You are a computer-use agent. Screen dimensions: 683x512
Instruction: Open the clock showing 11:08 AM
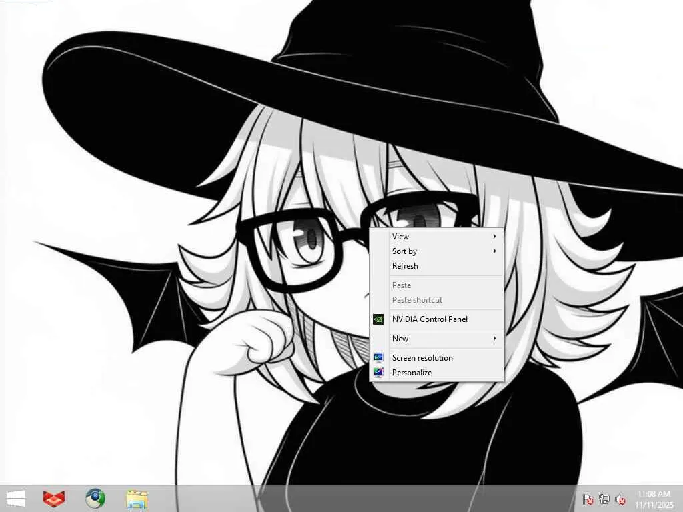pyautogui.click(x=654, y=499)
